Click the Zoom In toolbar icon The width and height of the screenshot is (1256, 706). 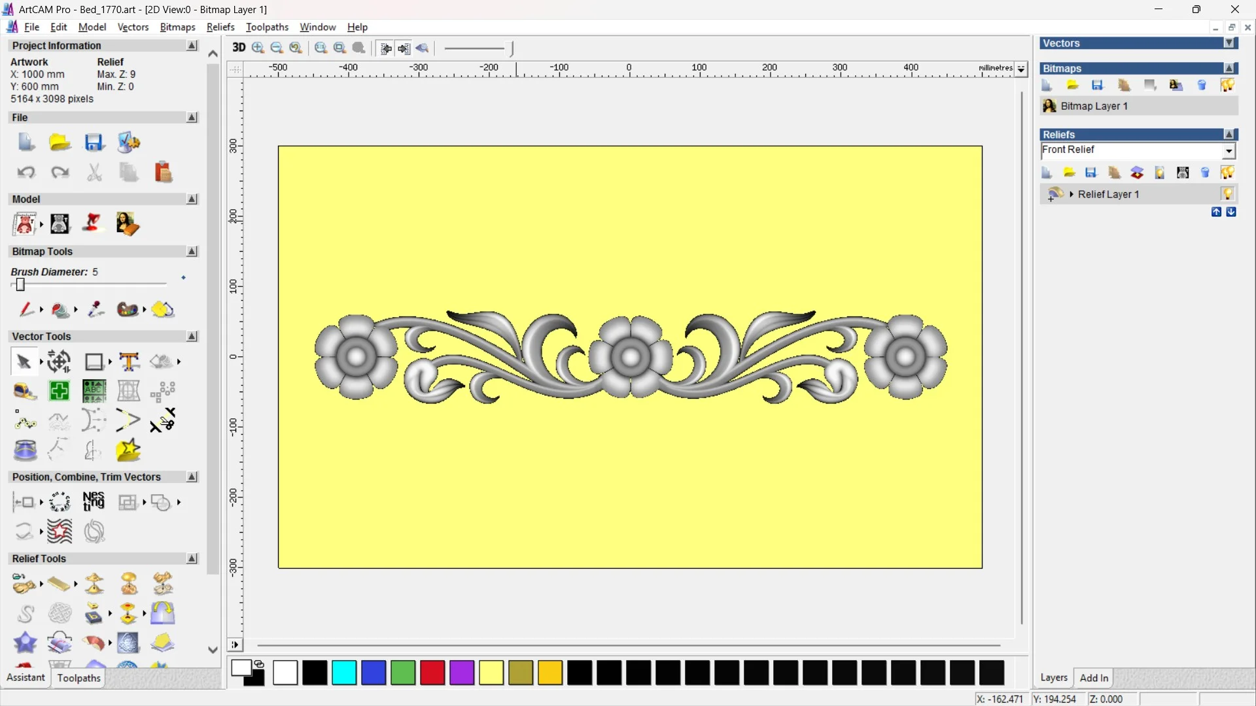point(258,48)
